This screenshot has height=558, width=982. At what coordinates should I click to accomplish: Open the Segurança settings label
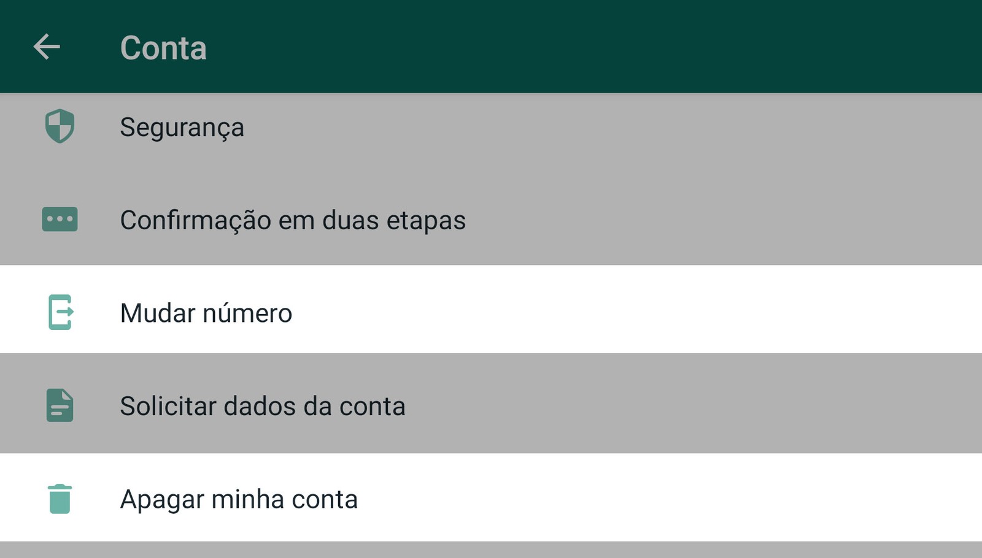tap(182, 128)
